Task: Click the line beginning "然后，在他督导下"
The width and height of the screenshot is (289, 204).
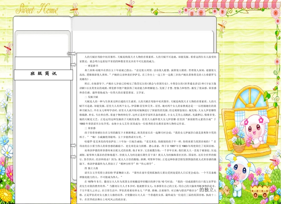Action: (150, 84)
